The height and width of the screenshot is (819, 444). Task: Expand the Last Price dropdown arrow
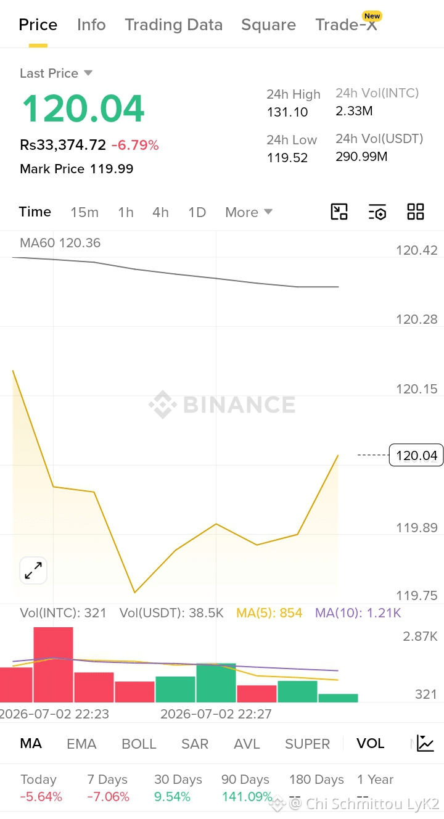click(88, 73)
